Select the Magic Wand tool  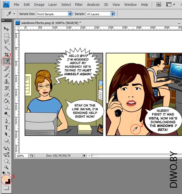[6, 48]
